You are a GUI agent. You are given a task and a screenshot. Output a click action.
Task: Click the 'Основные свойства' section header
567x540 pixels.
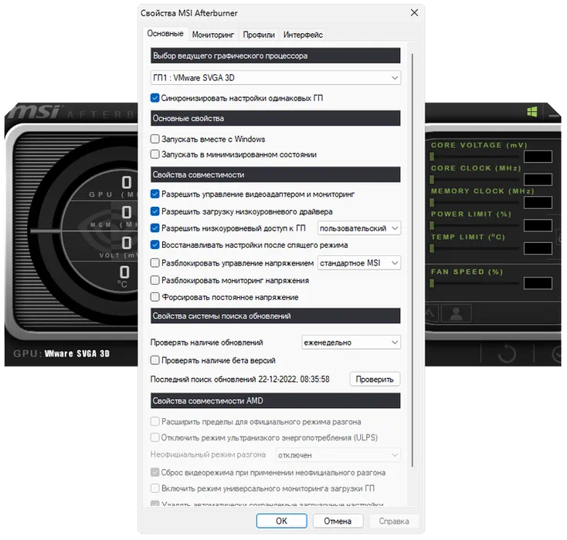point(276,118)
